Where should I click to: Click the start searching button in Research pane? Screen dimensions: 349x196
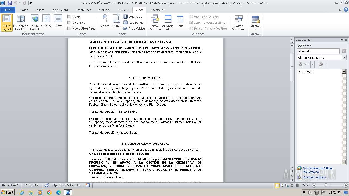pyautogui.click(x=344, y=51)
